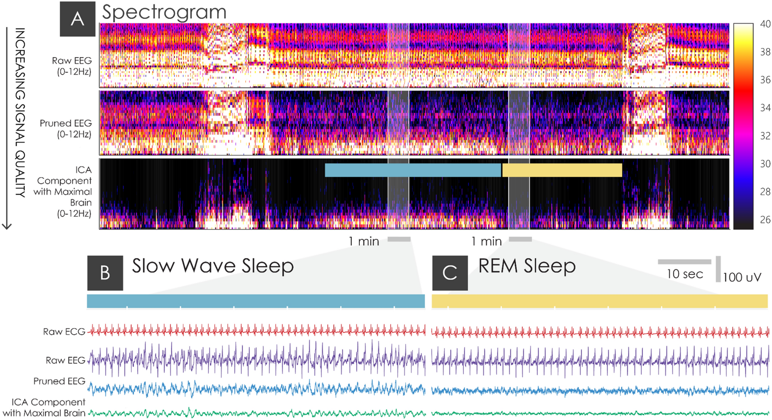Click the red Raw ECG trace in Slow Wave Sleep
The image size is (772, 420).
click(256, 330)
